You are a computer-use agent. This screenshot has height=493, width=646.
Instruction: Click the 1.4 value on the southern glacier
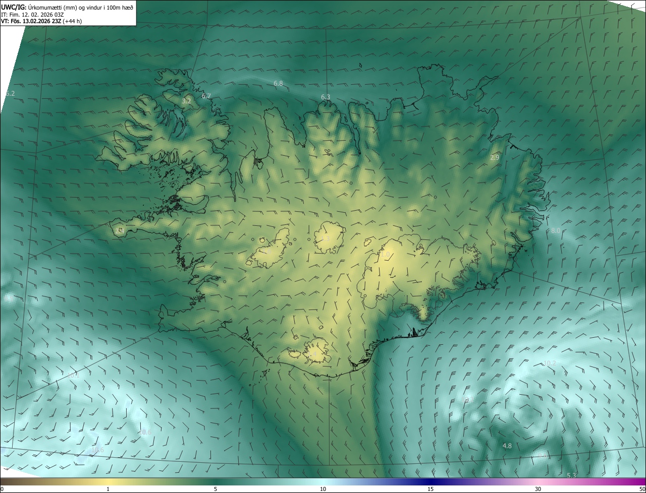click(313, 355)
